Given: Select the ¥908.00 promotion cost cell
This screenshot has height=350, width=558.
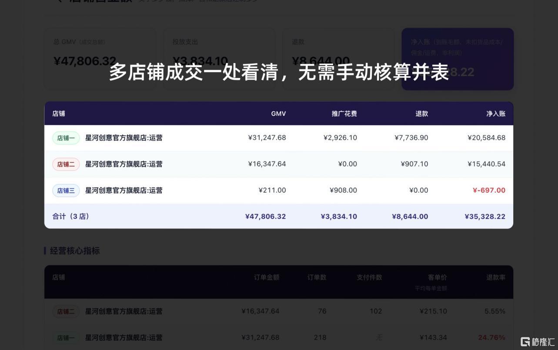Looking at the screenshot, I should (343, 190).
